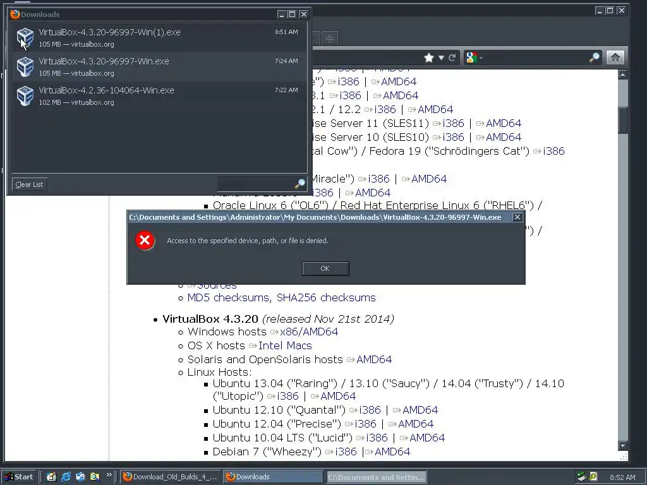Click the Firefox icon in Downloads title bar

coord(15,15)
